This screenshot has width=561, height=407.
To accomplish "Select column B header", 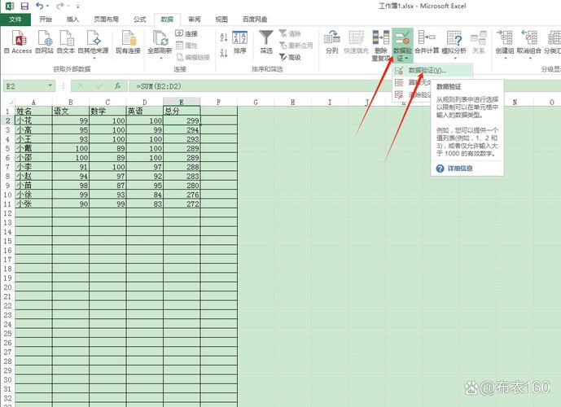I will [x=71, y=103].
